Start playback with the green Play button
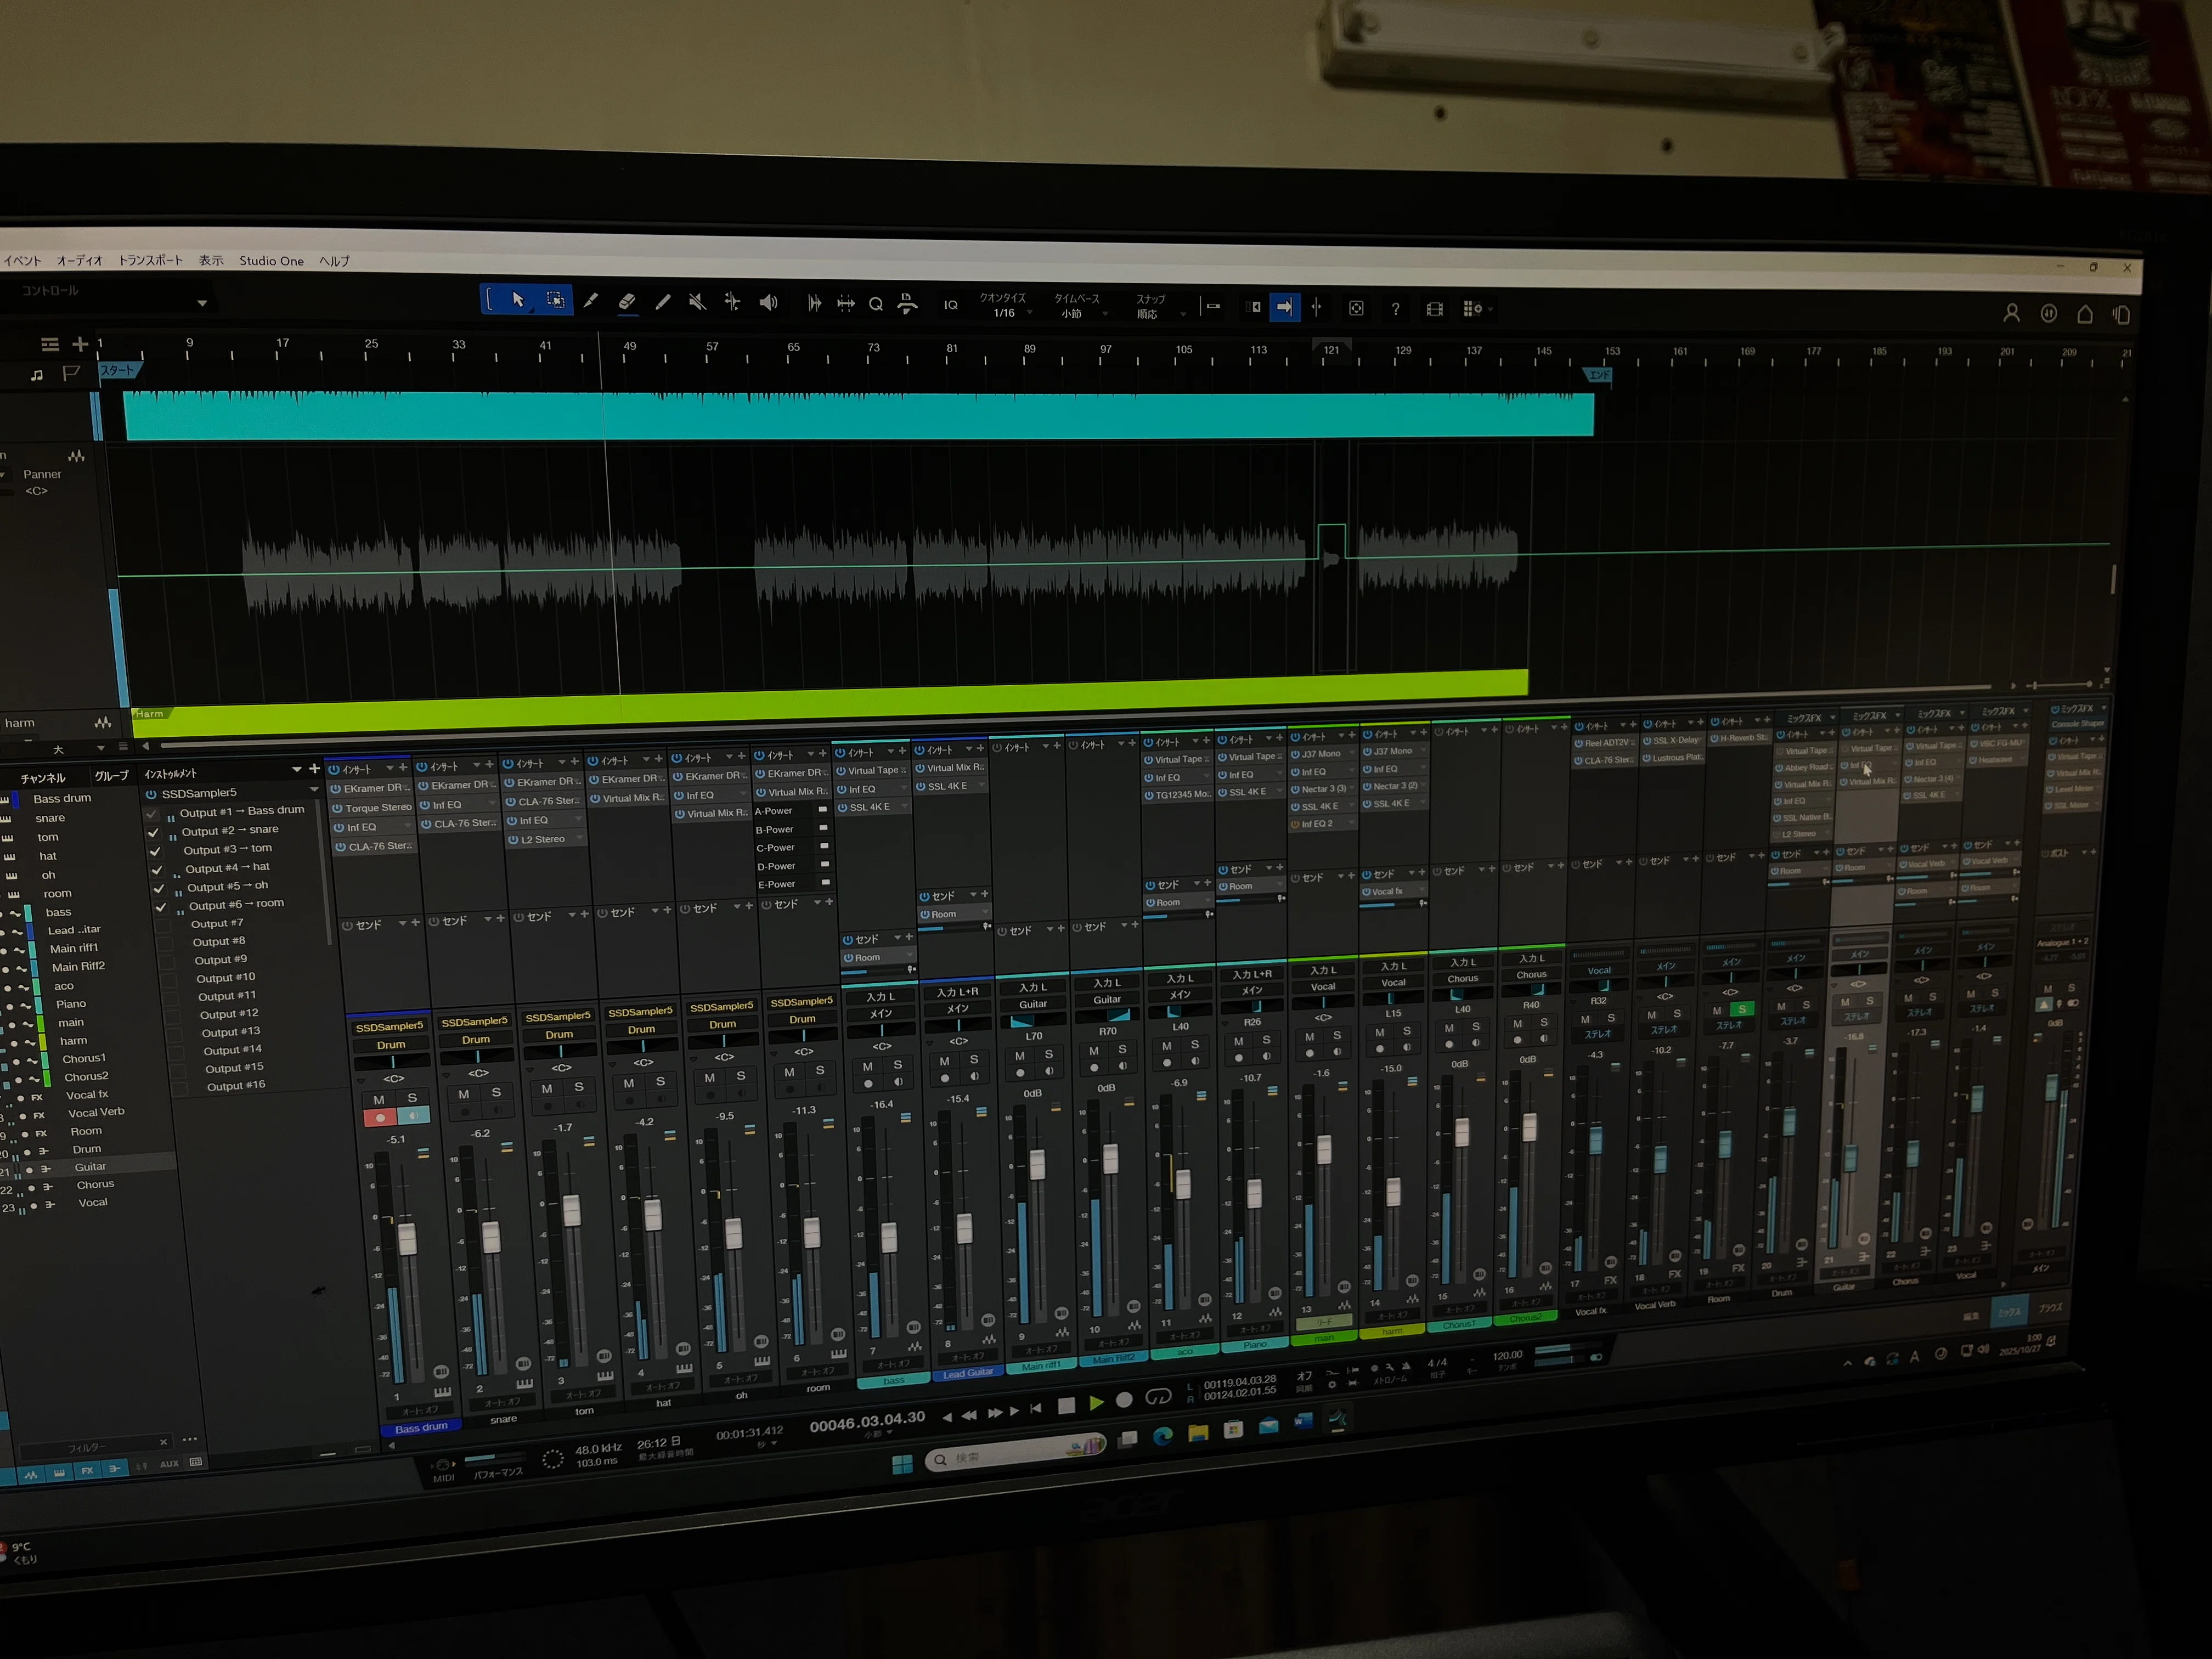 1096,1403
